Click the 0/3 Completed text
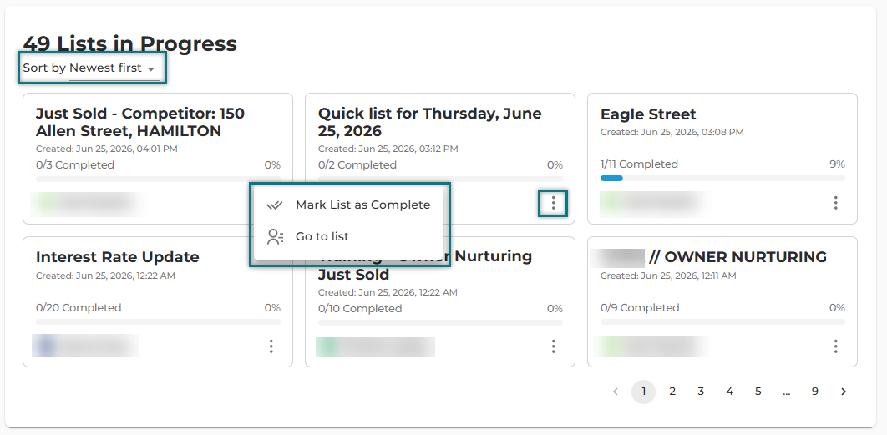The width and height of the screenshot is (887, 435). 74,164
